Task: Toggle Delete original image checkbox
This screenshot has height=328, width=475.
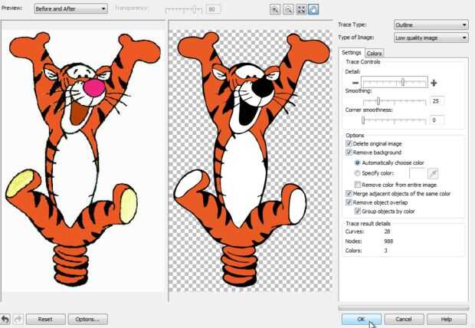Action: pyautogui.click(x=349, y=143)
